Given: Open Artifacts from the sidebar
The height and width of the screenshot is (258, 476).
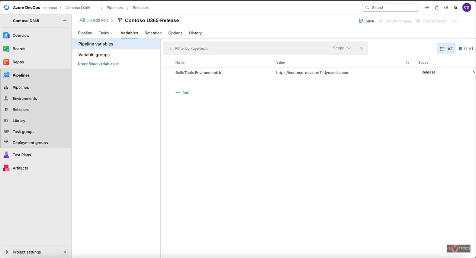Looking at the screenshot, I should click(20, 168).
